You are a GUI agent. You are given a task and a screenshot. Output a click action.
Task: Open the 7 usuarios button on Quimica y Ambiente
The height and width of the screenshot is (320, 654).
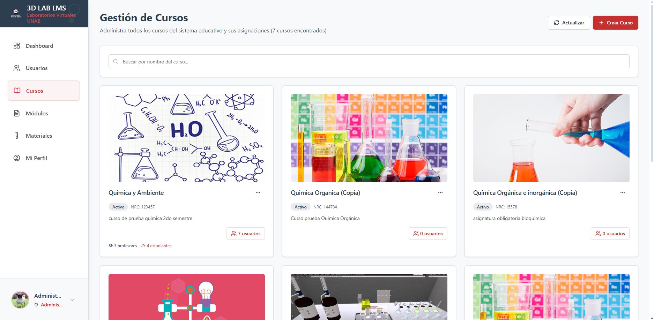pos(246,234)
